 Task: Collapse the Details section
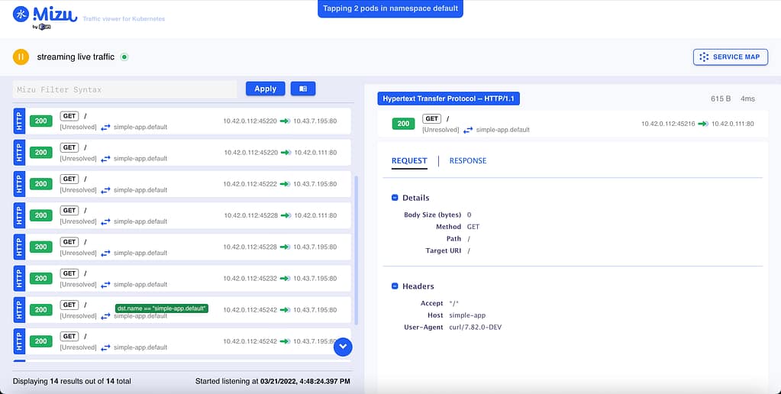395,198
